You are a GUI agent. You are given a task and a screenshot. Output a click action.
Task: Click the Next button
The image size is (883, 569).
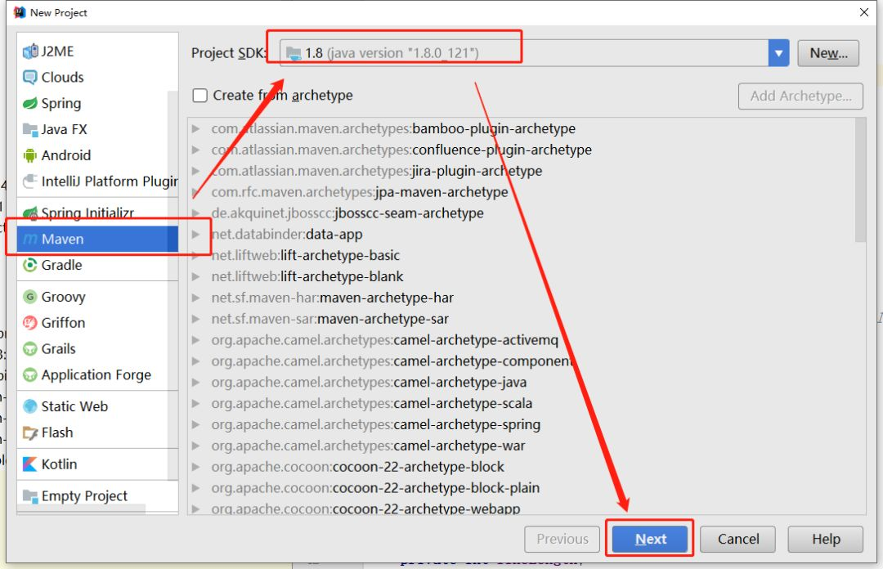650,539
